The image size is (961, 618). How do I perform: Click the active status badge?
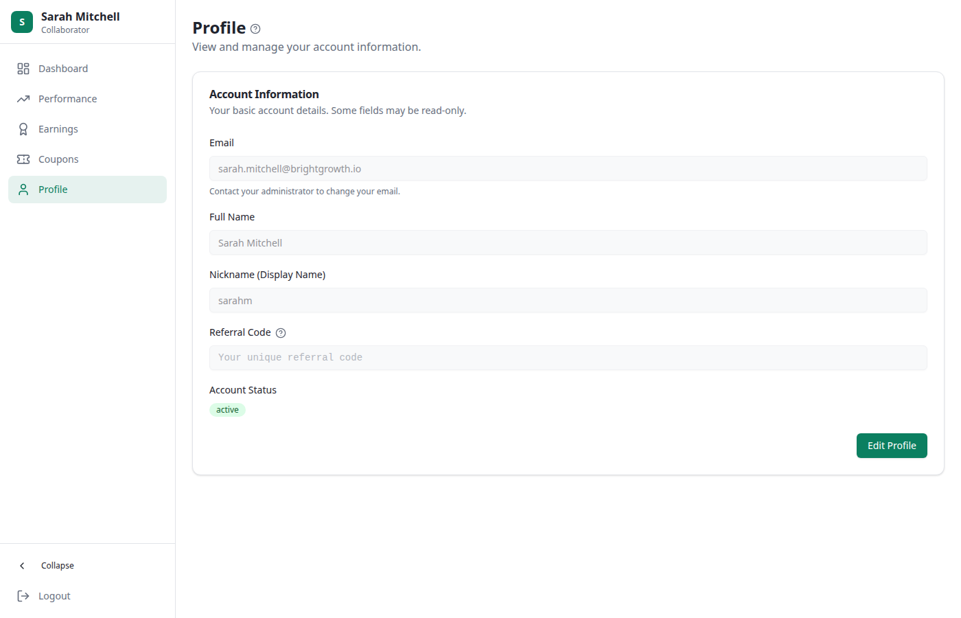[x=227, y=409]
